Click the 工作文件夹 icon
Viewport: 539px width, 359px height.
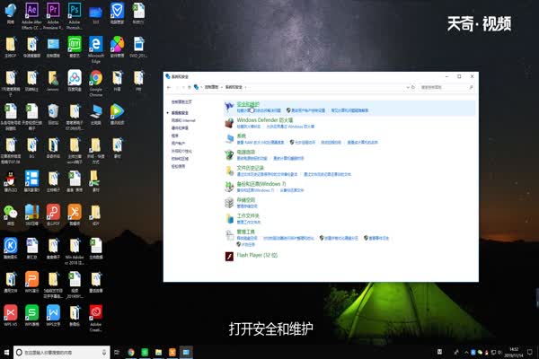(x=229, y=218)
